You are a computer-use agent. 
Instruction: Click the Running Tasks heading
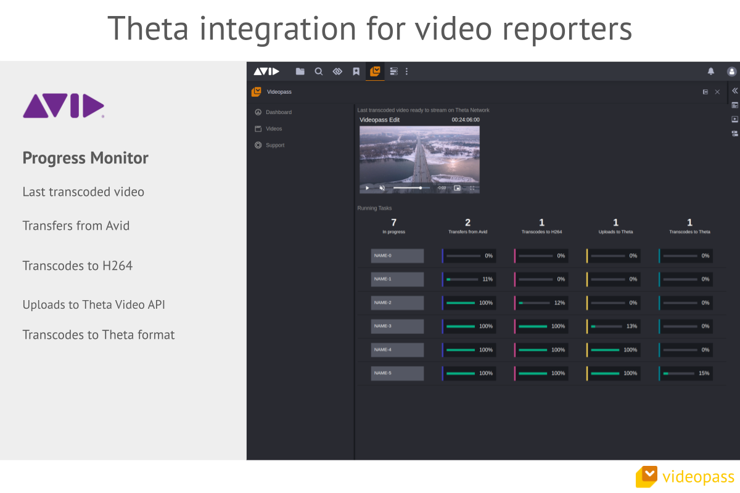point(374,208)
